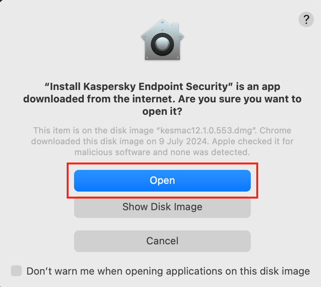This screenshot has height=287, width=321.
Task: Click the word "Security" in the heading
Action: [207, 86]
